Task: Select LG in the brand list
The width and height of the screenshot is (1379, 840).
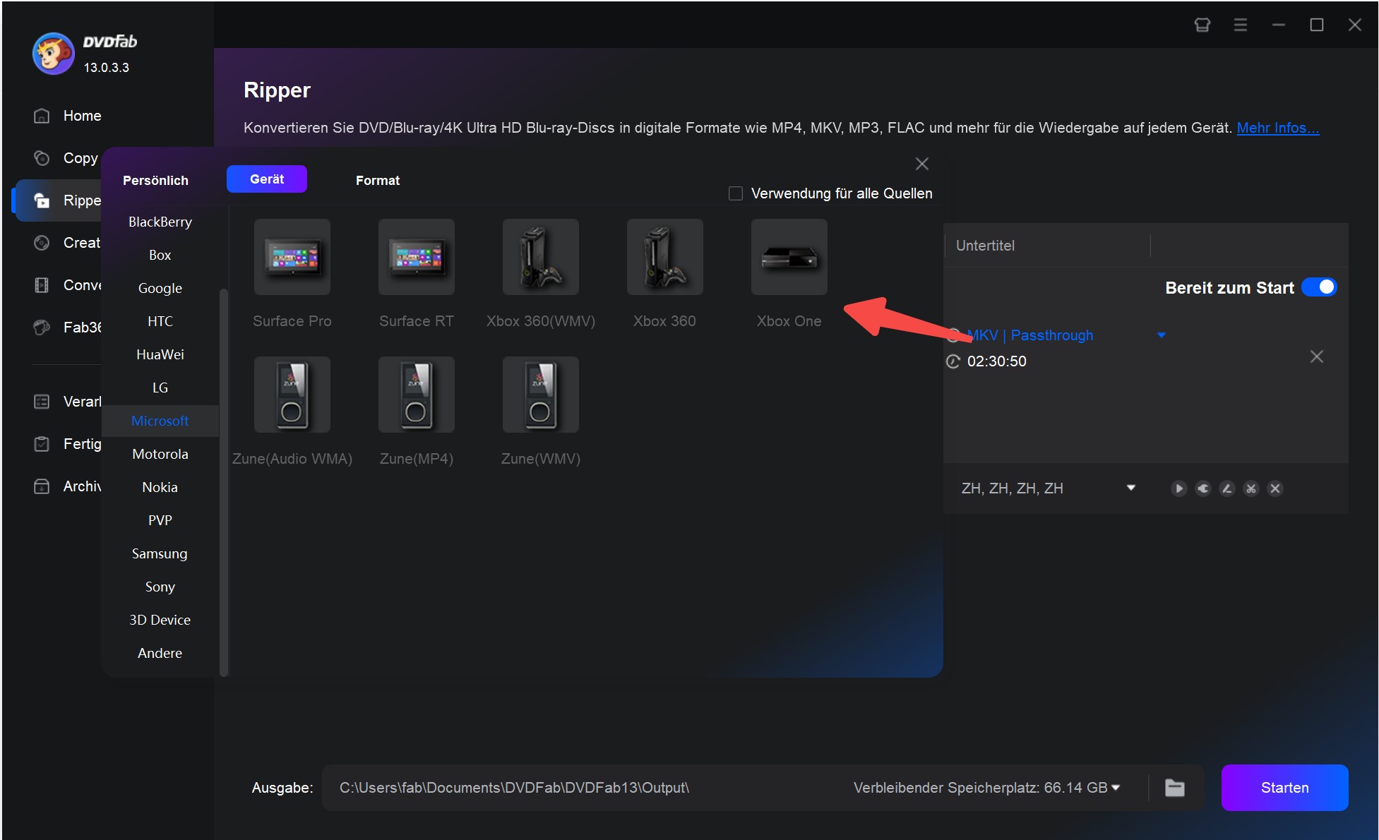Action: [160, 388]
